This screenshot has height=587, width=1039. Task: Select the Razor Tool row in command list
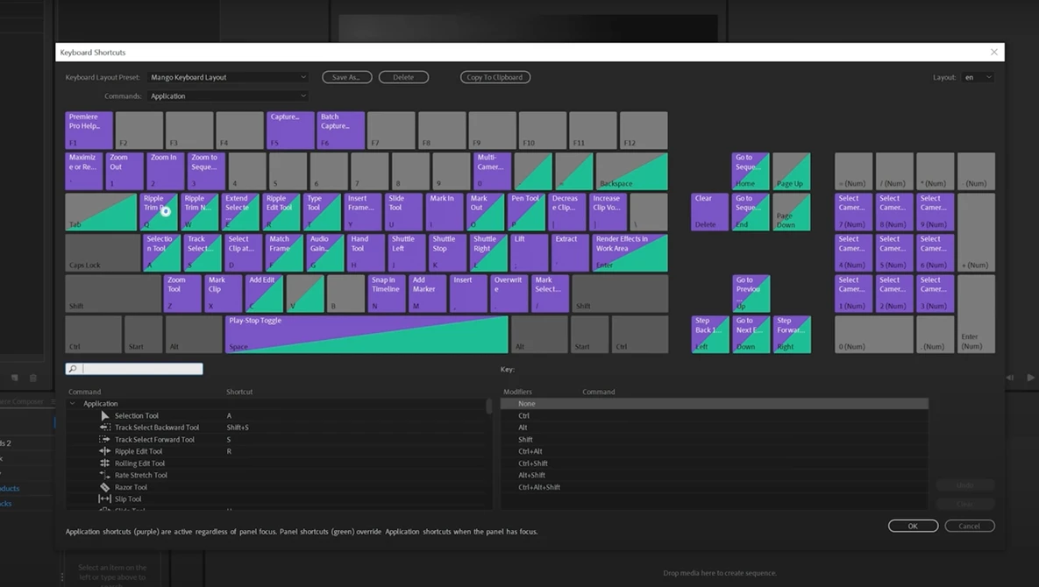pyautogui.click(x=277, y=487)
